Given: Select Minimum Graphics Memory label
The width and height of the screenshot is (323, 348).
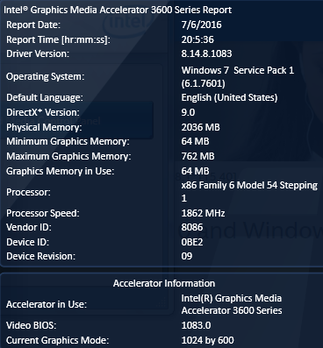Looking at the screenshot, I should click(68, 141).
